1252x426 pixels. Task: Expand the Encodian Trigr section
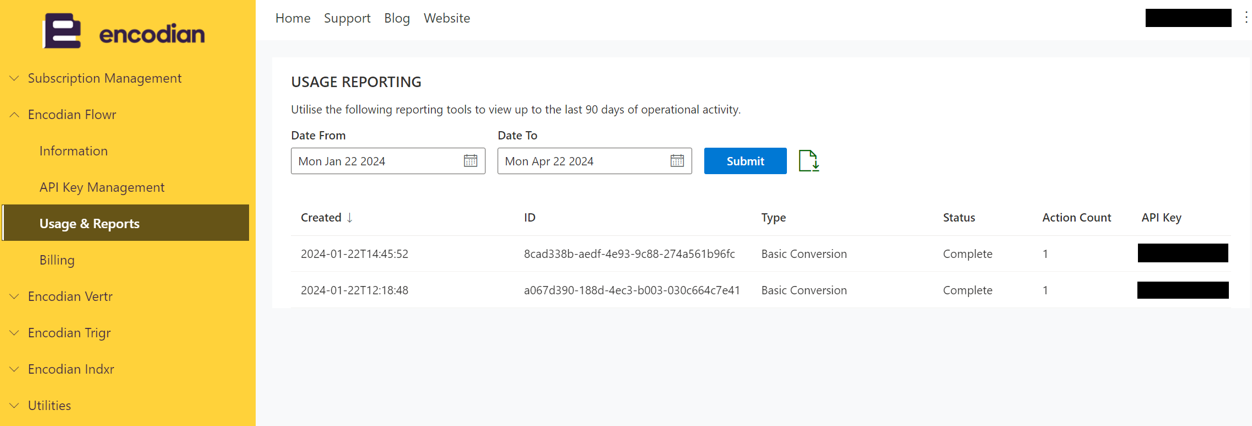click(15, 333)
